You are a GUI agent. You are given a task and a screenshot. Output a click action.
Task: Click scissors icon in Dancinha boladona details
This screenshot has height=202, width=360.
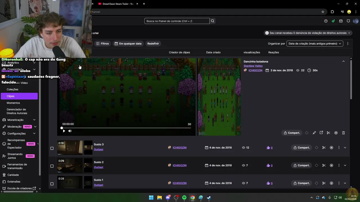(x=328, y=133)
